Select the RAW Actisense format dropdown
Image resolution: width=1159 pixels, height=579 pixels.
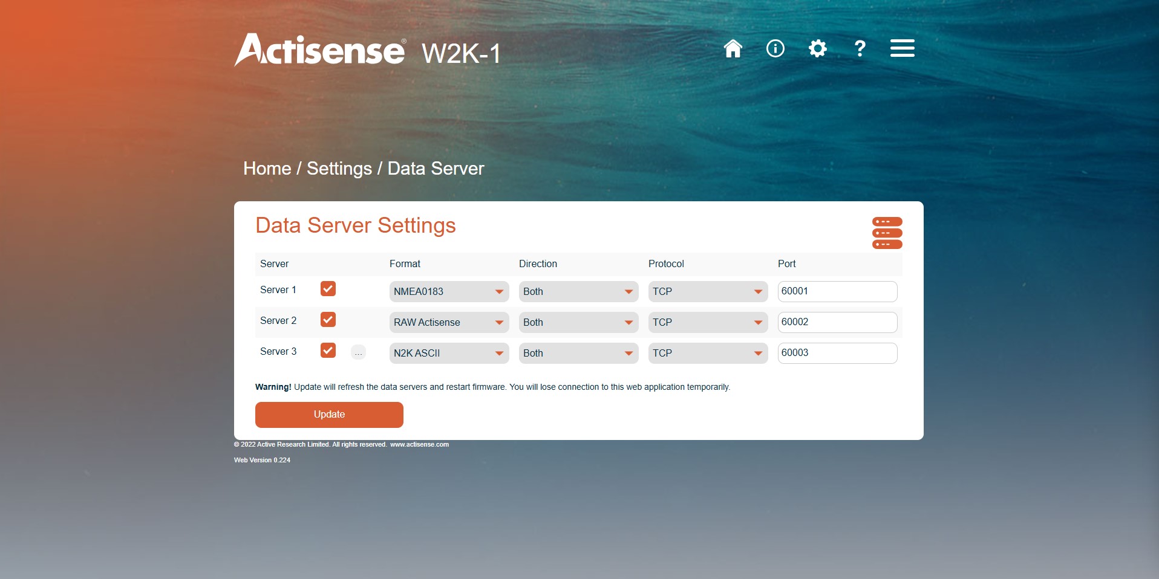coord(449,322)
